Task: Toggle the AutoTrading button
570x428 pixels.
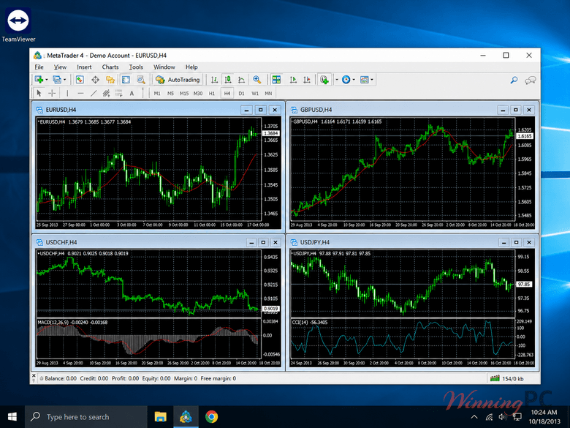Action: [178, 79]
